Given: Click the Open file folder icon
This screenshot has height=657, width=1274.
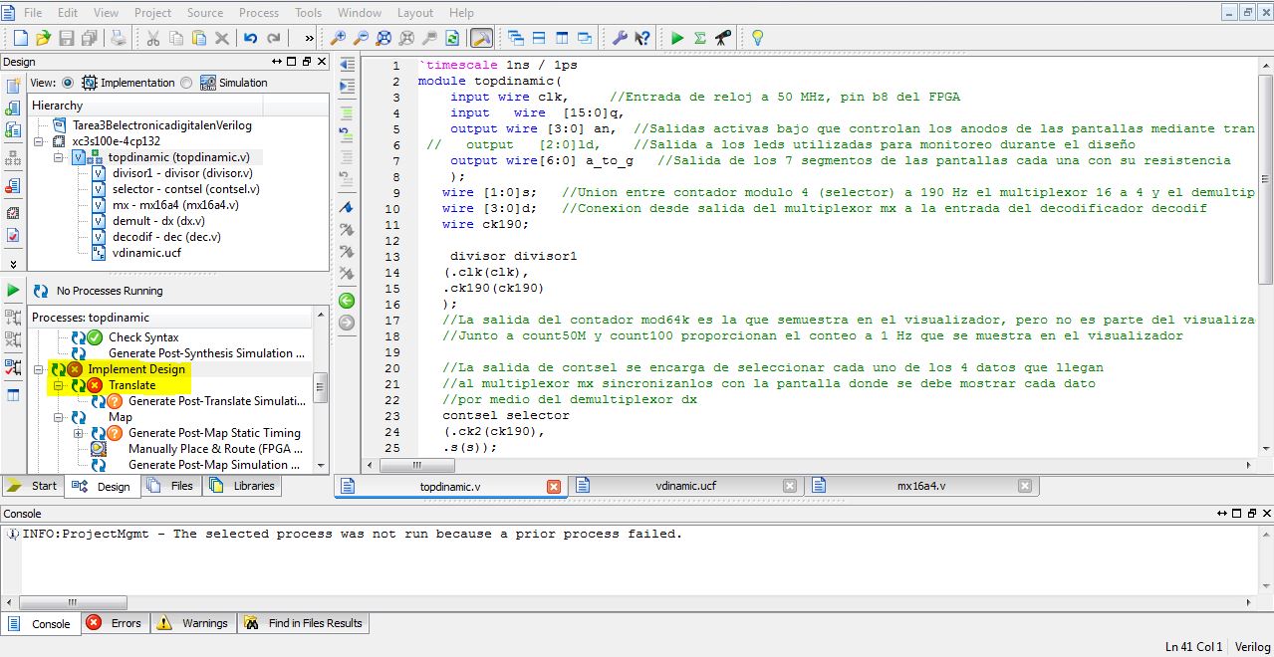Looking at the screenshot, I should pos(43,38).
